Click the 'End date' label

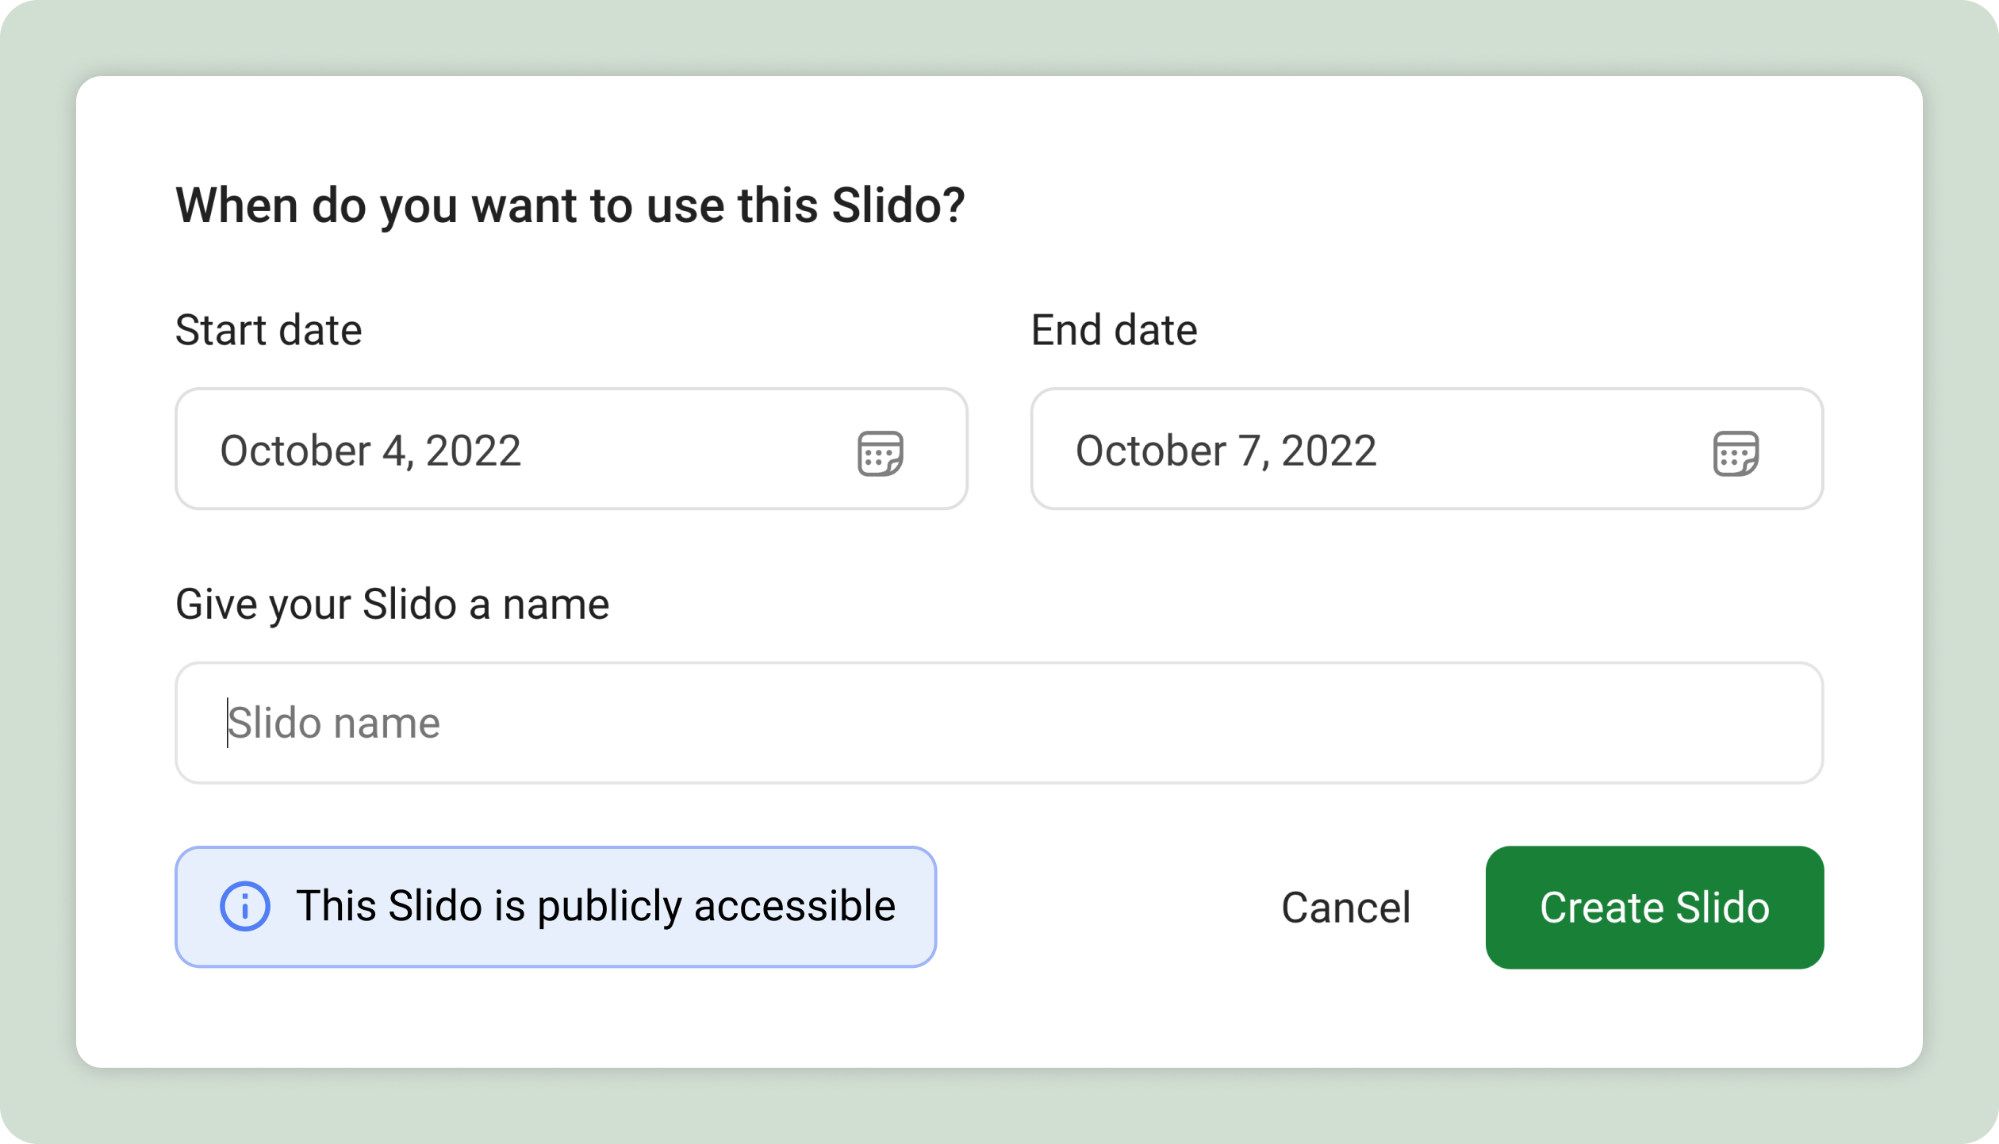(1114, 330)
